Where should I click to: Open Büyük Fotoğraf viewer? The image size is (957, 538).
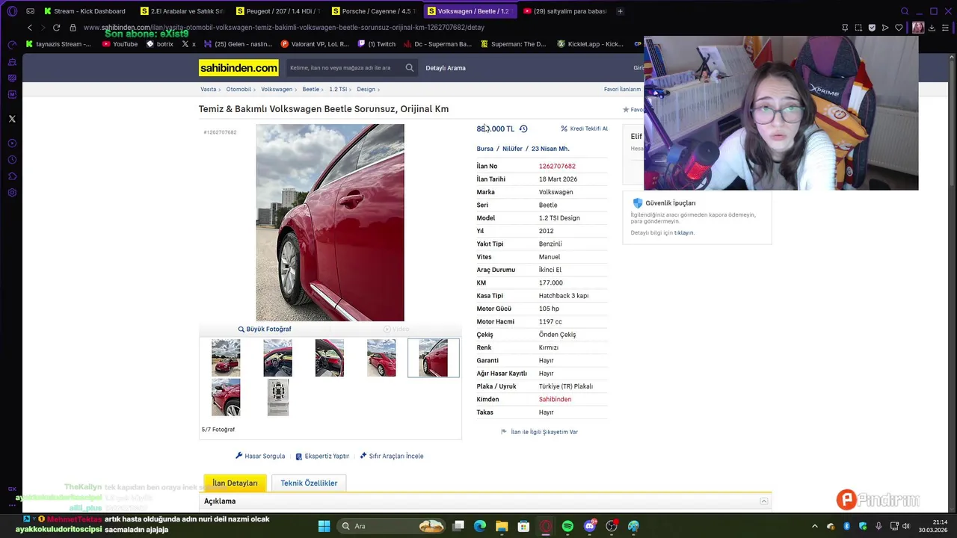[x=265, y=329]
